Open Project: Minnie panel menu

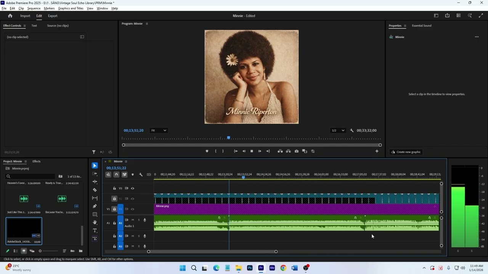click(x=26, y=161)
